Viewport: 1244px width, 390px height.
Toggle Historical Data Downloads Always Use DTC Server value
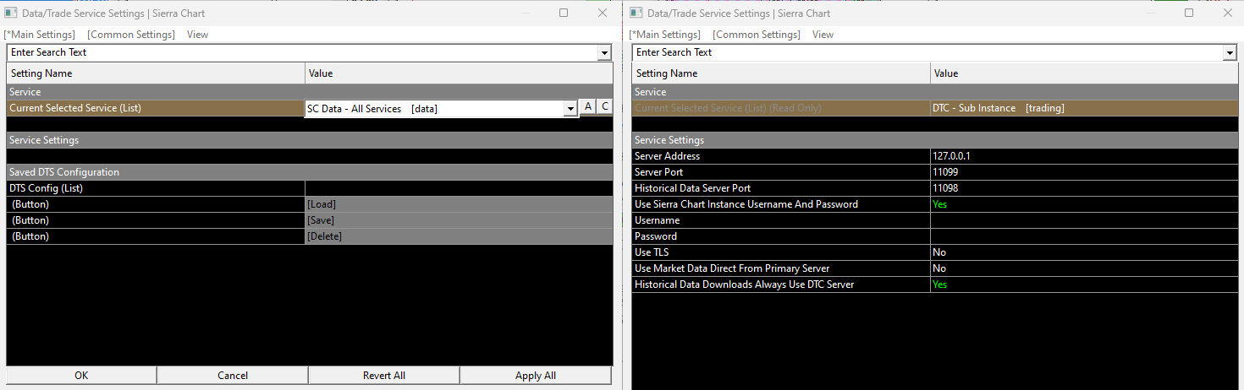click(1084, 284)
